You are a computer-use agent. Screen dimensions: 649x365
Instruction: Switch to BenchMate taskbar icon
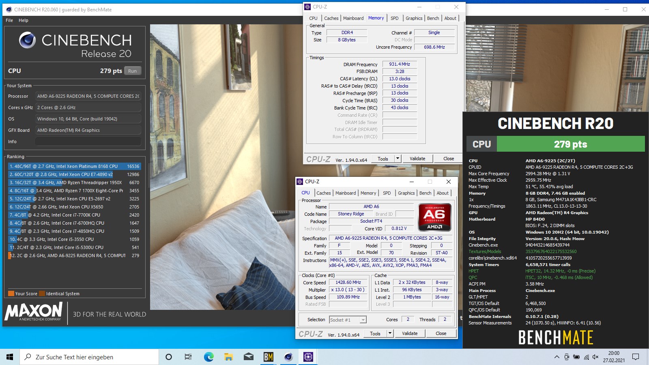coord(268,357)
